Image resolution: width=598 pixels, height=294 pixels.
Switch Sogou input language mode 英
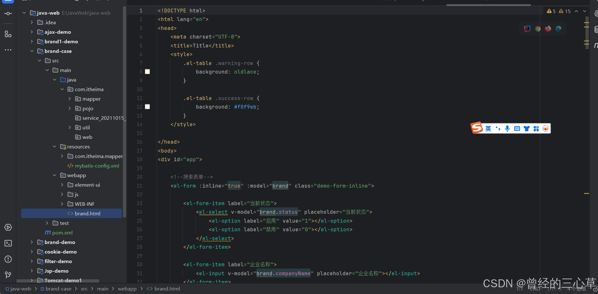[x=488, y=129]
